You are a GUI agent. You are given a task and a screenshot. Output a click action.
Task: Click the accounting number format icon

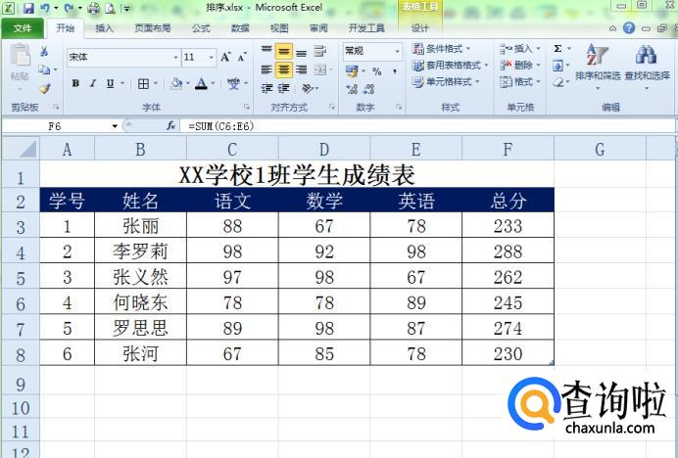click(352, 70)
